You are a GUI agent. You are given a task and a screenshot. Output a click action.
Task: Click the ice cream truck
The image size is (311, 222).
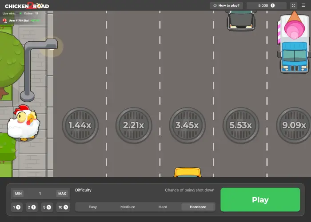pyautogui.click(x=294, y=42)
